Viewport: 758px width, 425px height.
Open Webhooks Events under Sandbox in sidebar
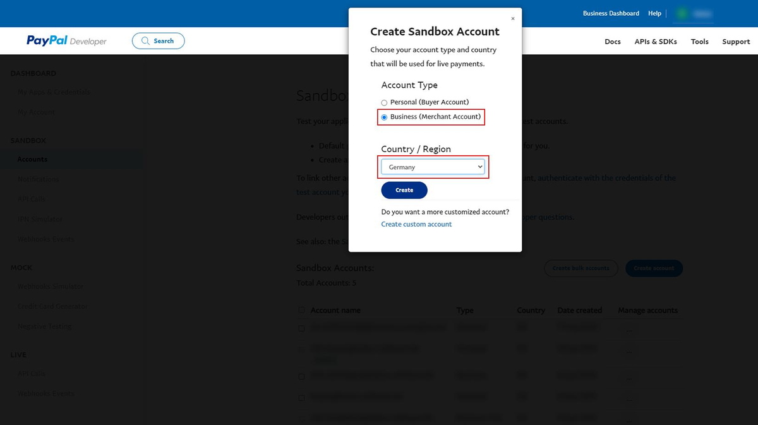click(x=45, y=239)
